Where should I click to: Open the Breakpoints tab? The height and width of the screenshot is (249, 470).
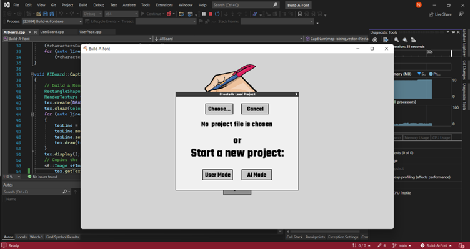[x=315, y=237]
